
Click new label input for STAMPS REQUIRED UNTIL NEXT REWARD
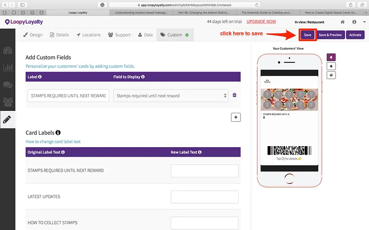coord(205,171)
